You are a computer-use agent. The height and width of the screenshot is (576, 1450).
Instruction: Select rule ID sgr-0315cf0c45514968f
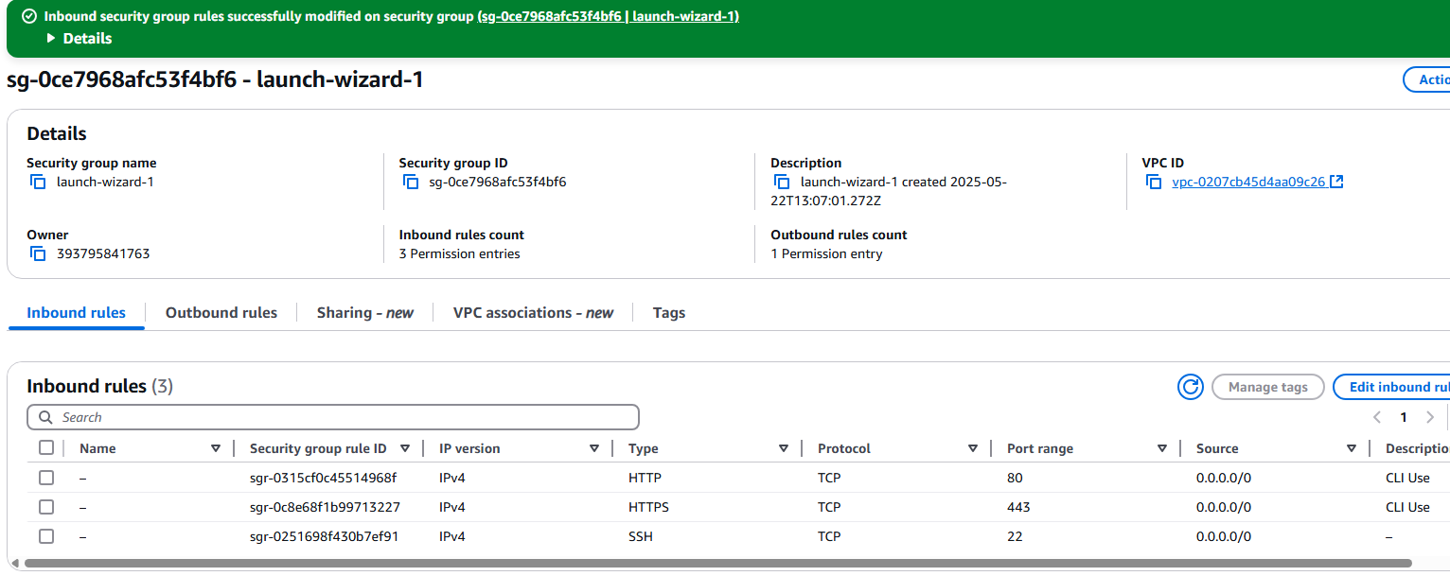coord(323,478)
